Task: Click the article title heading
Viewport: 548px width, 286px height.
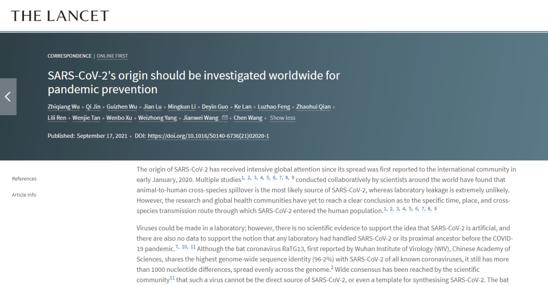Action: point(193,82)
